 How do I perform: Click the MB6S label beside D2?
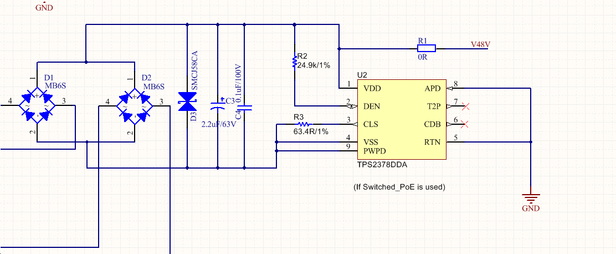click(x=153, y=87)
